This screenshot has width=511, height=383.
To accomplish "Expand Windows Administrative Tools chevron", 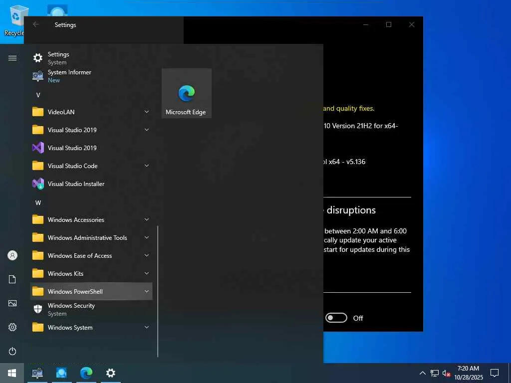I will tap(147, 237).
